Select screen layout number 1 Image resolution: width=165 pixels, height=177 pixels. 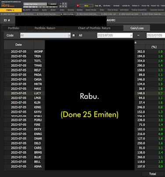click(x=61, y=4)
